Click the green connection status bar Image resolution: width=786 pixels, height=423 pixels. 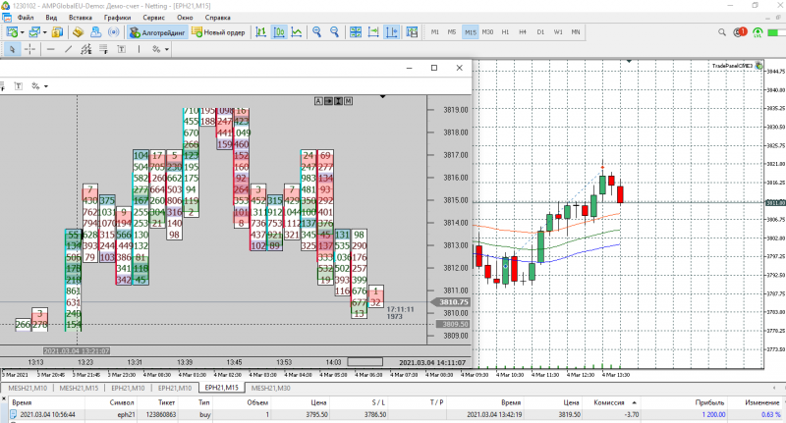coord(776,33)
